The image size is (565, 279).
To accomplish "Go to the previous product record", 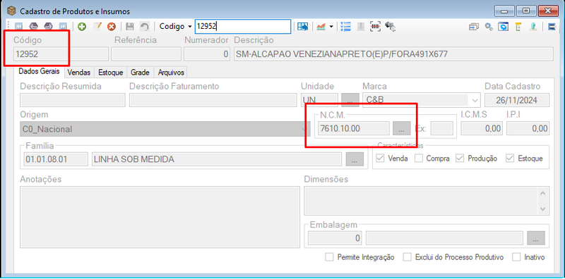I will (33, 26).
